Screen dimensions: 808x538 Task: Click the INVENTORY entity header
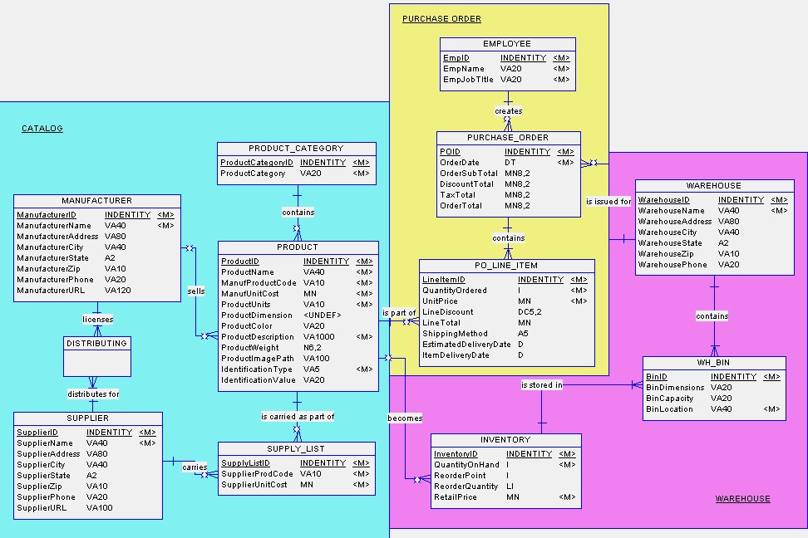pos(505,439)
